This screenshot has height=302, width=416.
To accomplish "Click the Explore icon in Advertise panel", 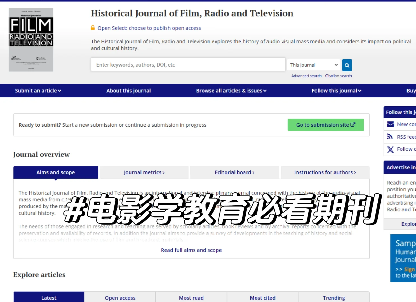I will point(408,224).
